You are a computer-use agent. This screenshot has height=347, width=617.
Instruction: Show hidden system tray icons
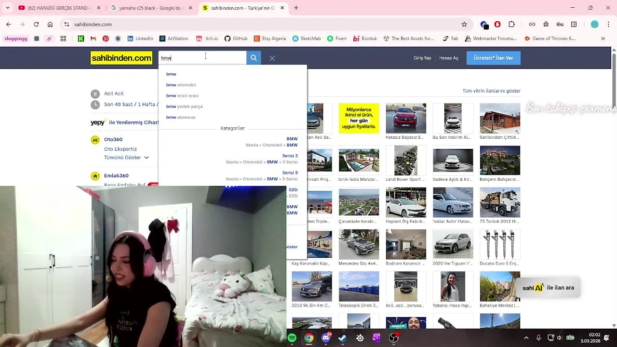click(x=526, y=338)
